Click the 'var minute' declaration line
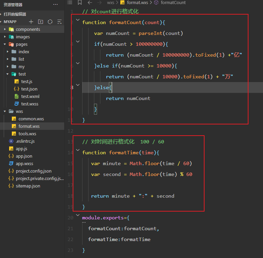263x258 pixels. [141, 163]
